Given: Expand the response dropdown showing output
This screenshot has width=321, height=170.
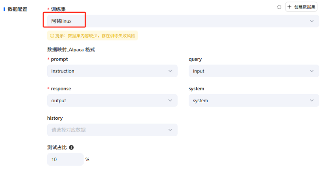Looking at the screenshot, I should [x=112, y=101].
